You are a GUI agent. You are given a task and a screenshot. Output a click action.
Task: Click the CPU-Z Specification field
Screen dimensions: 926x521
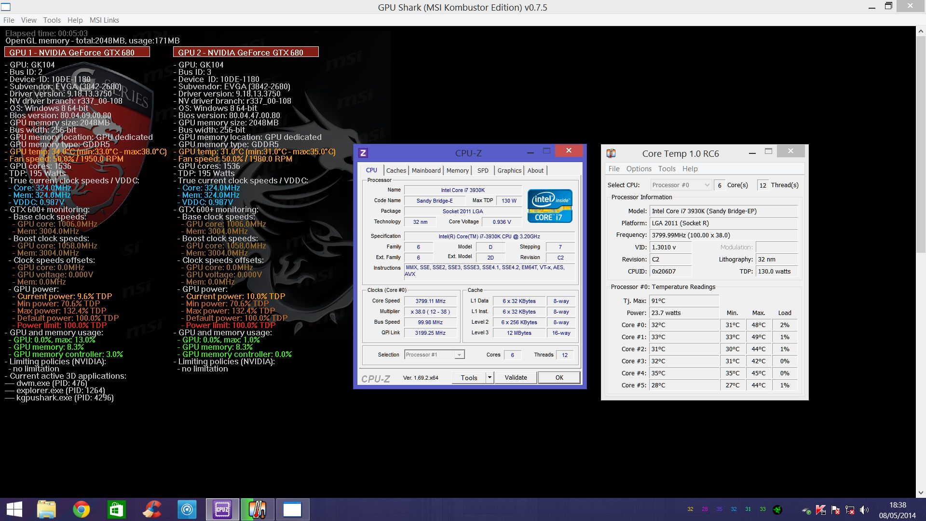[489, 236]
